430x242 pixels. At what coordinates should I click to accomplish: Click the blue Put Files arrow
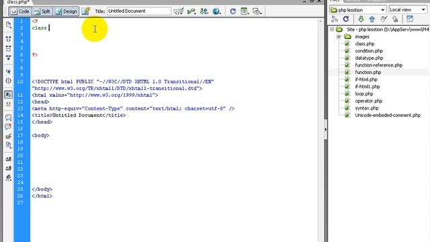[x=372, y=19]
